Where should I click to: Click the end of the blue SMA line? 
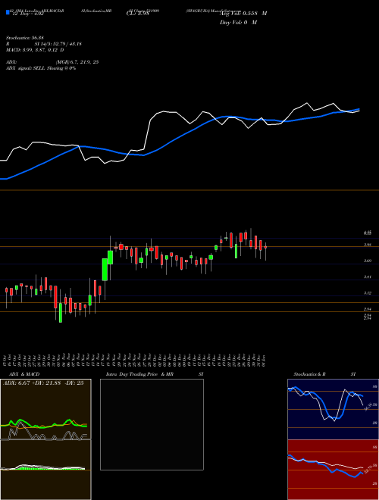359,109
